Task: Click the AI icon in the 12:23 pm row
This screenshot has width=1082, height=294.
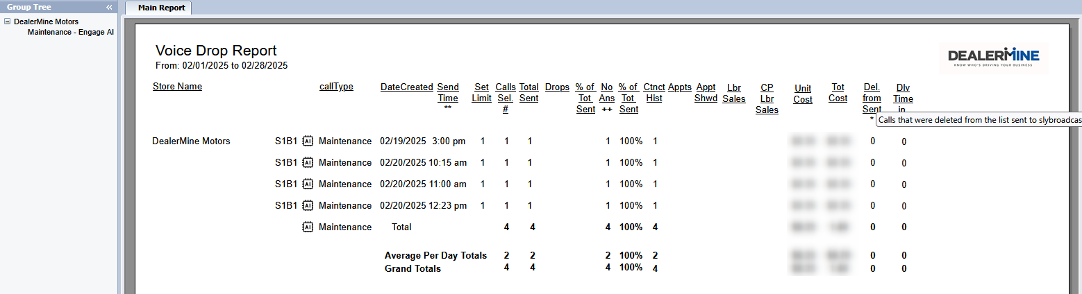Action: tap(308, 205)
